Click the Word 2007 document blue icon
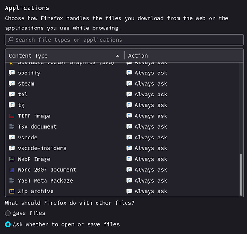Screen dimensions: 247x234 12,170
